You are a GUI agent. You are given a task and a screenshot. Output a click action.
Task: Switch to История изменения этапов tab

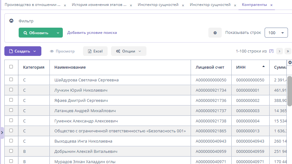click(97, 5)
